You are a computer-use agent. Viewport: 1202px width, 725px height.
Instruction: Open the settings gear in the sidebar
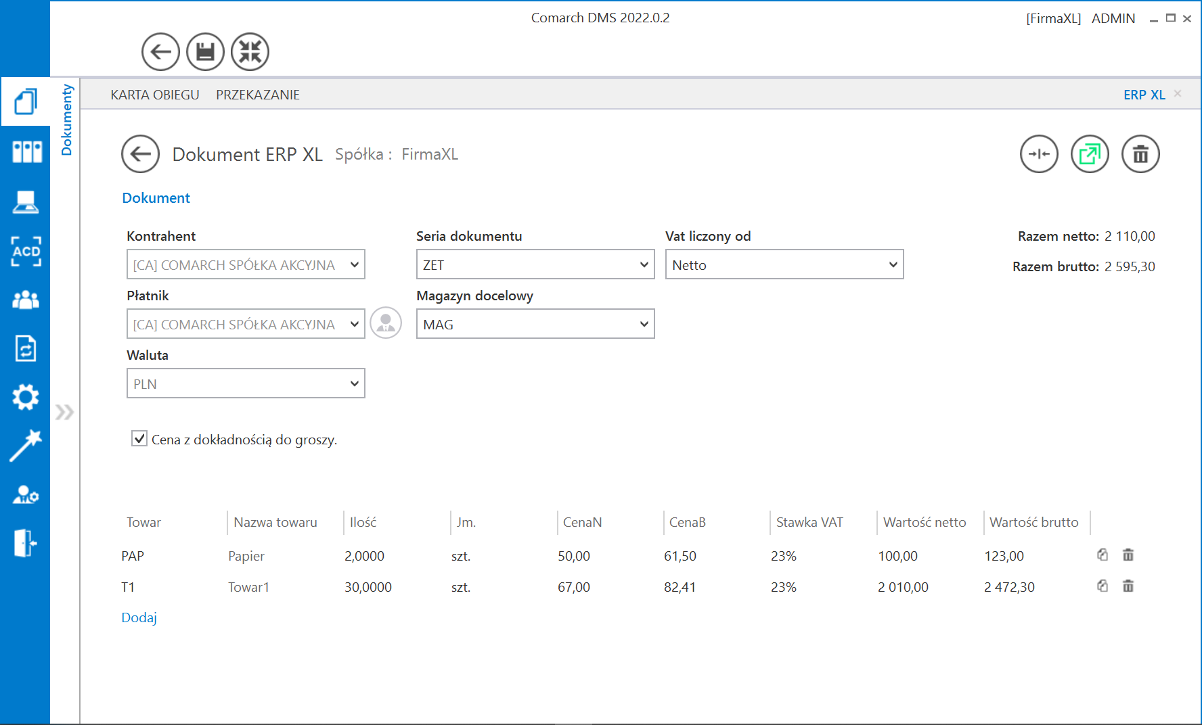pos(26,397)
